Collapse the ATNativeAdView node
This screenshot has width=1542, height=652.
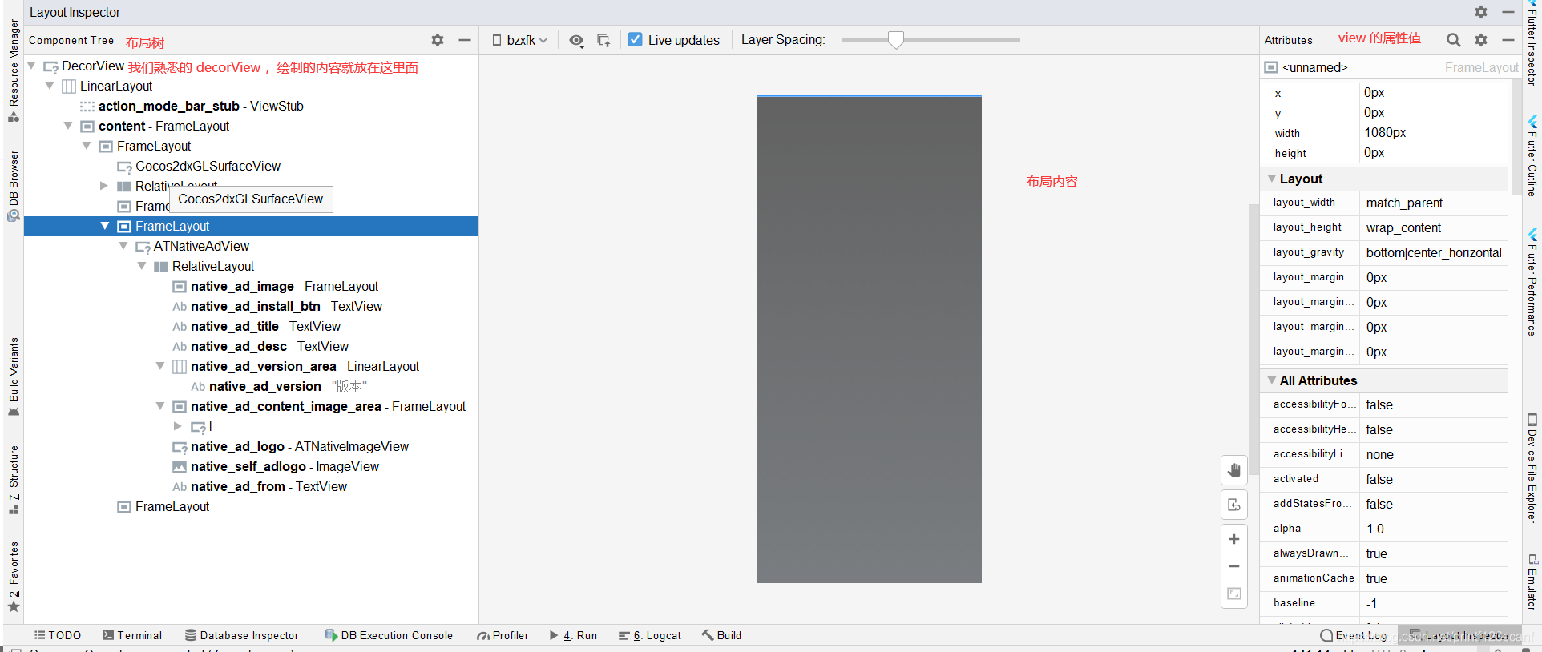click(123, 246)
